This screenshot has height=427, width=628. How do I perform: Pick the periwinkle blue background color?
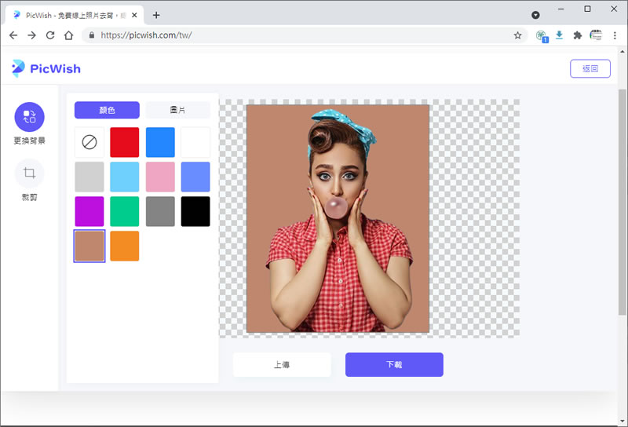195,177
